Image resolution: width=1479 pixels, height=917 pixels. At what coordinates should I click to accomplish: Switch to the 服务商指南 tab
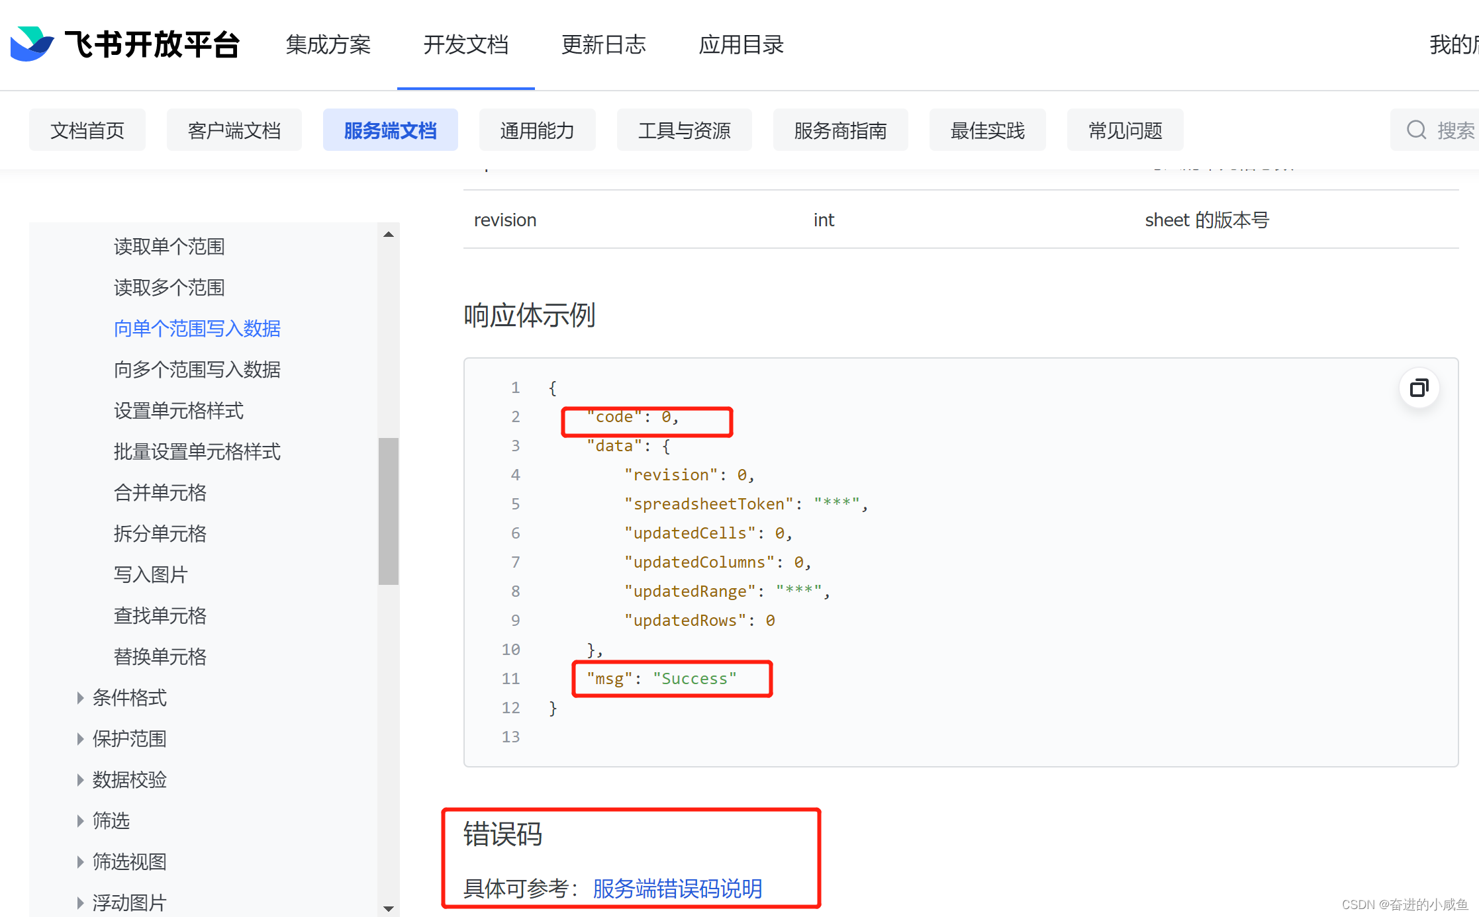point(841,130)
